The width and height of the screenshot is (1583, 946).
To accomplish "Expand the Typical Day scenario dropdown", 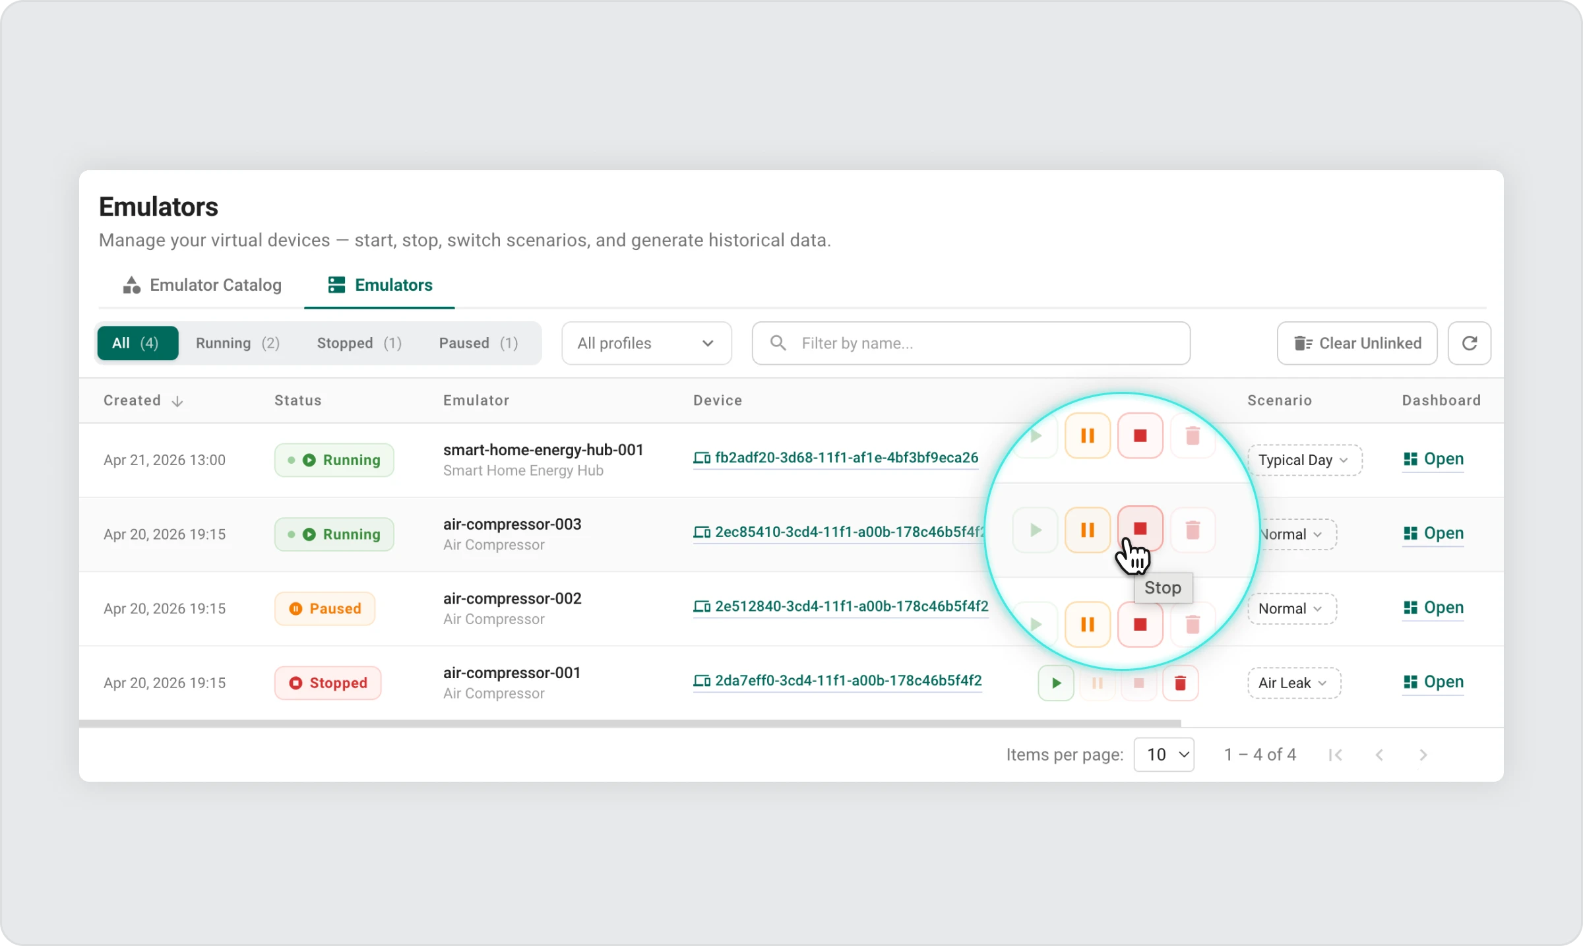I will (1303, 460).
